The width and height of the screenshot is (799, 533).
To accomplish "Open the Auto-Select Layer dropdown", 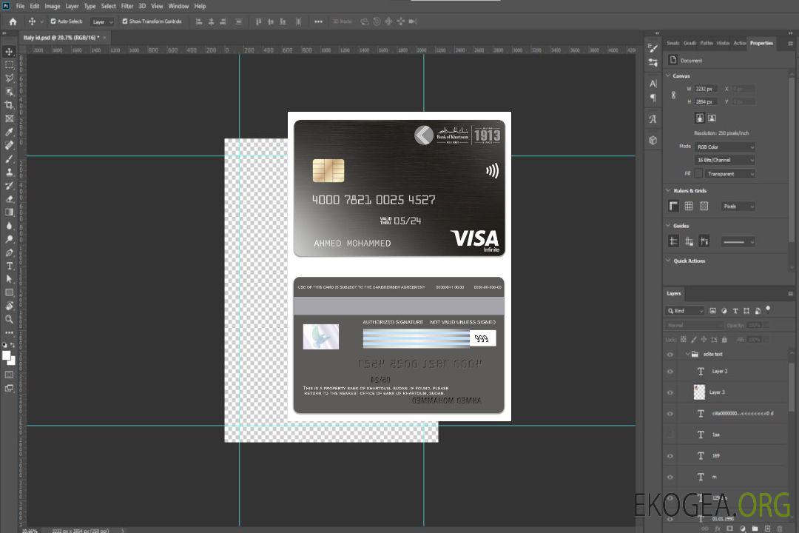I will [x=102, y=22].
